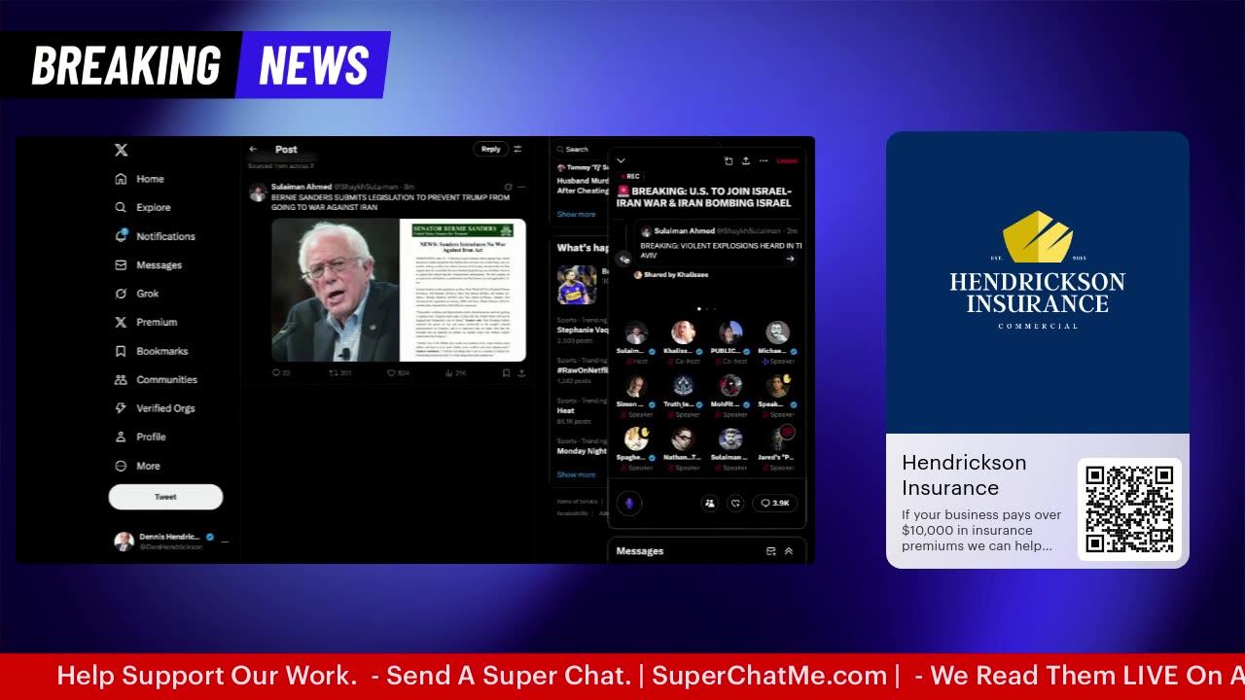Go to Explore in the sidebar
The image size is (1245, 700).
click(x=143, y=207)
